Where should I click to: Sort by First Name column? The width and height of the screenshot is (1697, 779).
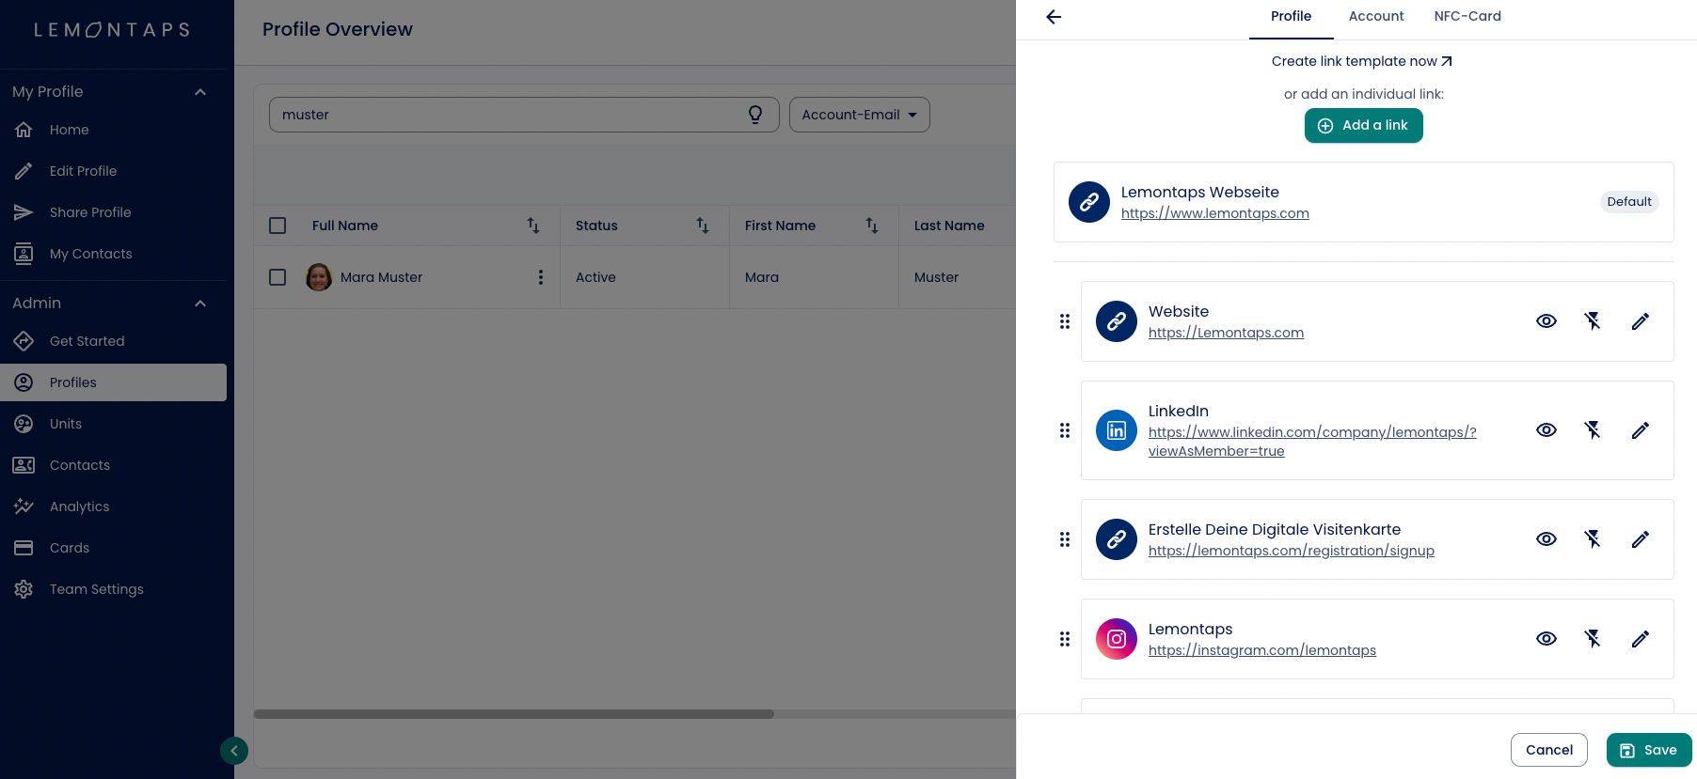[x=872, y=226]
